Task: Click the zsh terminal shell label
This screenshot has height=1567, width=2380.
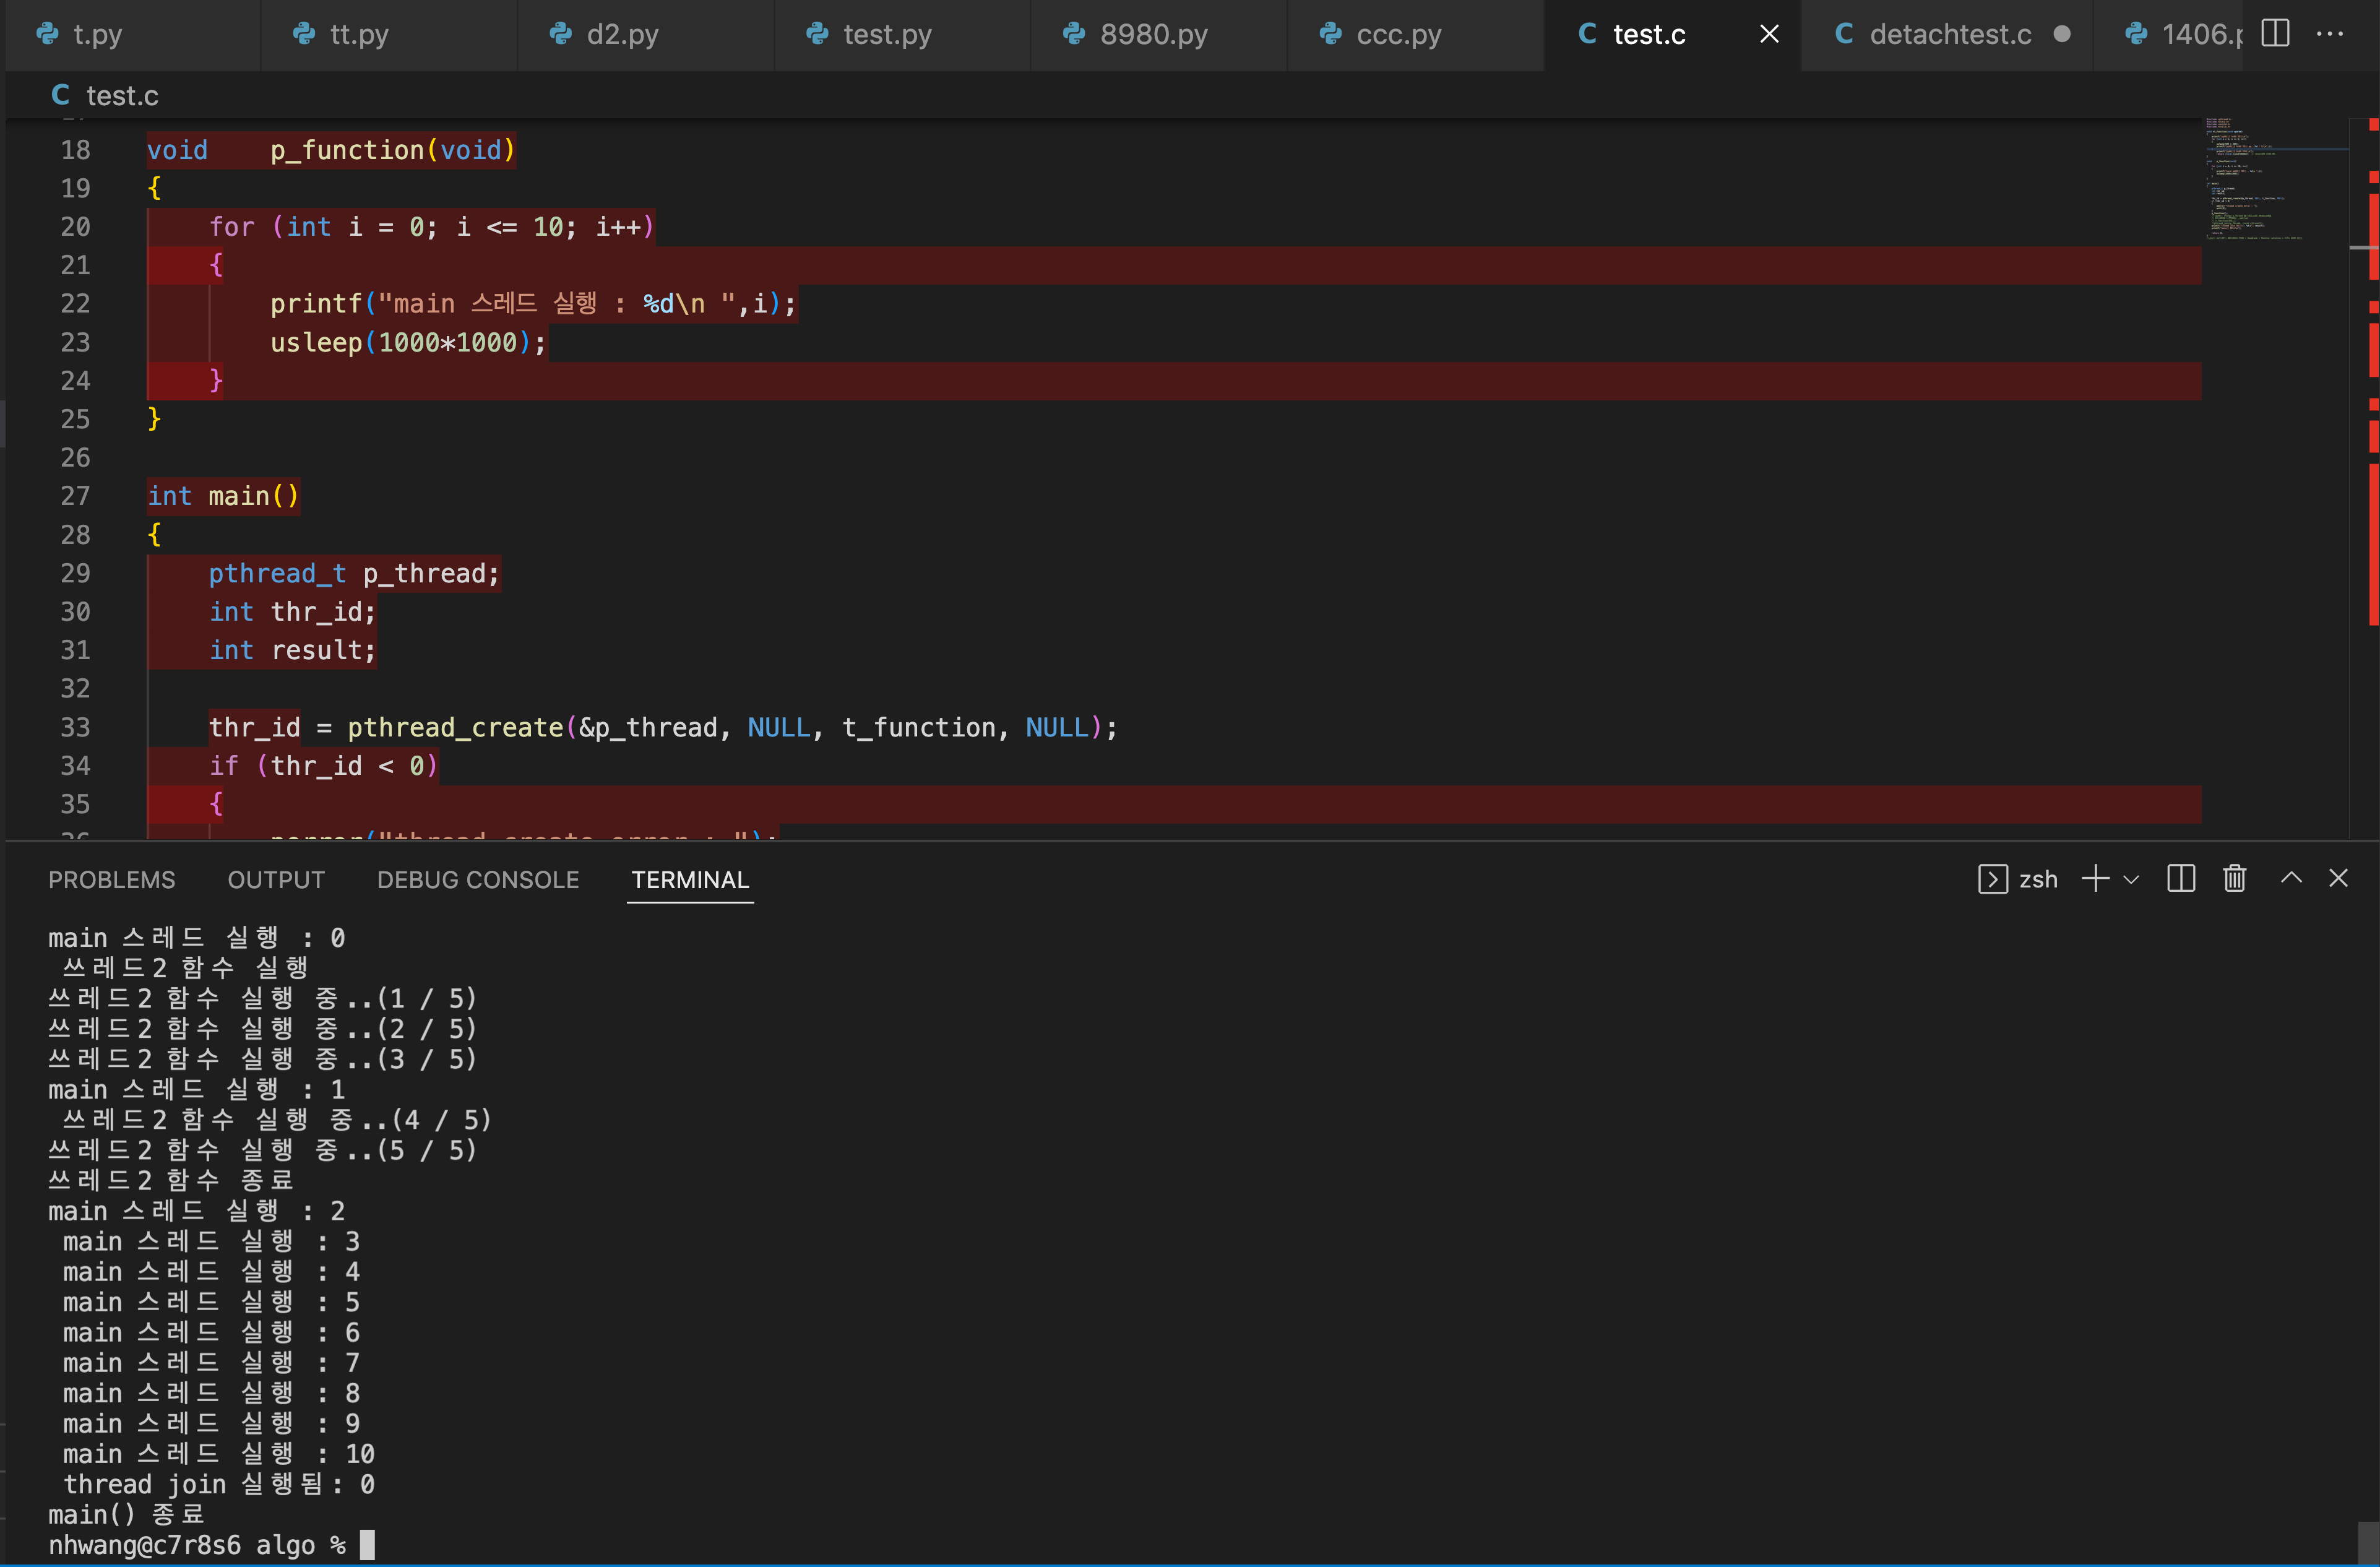Action: click(x=2038, y=880)
